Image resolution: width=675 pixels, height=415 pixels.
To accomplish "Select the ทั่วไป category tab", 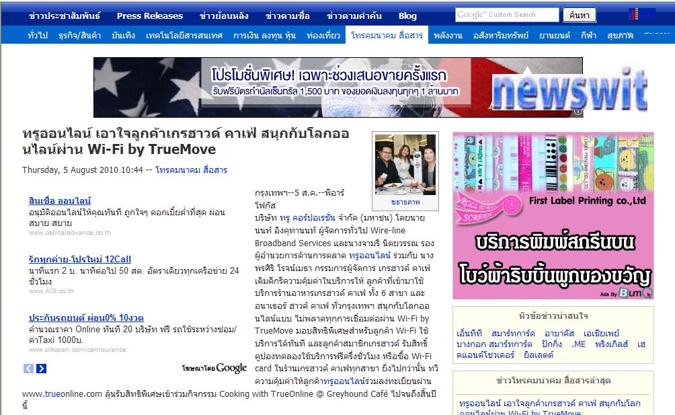I will tap(38, 35).
